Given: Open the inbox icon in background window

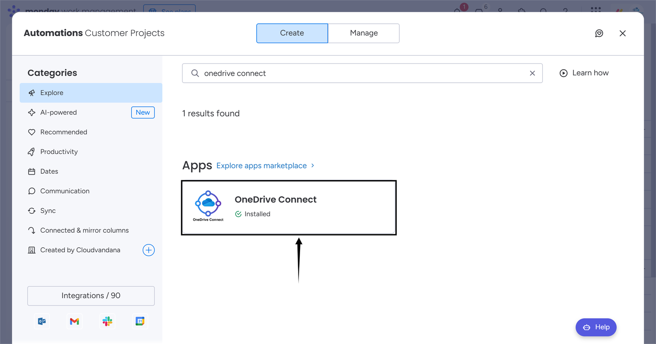Looking at the screenshot, I should [x=479, y=10].
